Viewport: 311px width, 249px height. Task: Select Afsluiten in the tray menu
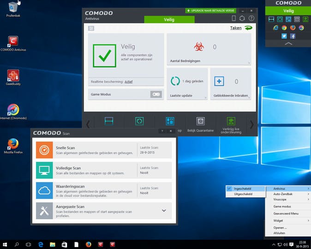point(288,233)
